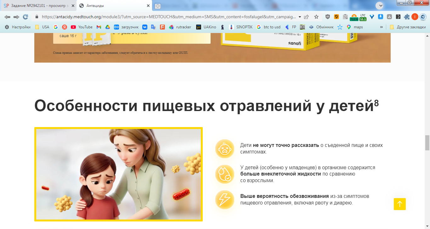Viewport: 430px width, 229px height.
Task: Show the hidden bookmarks overflow chevron
Action: (382, 27)
